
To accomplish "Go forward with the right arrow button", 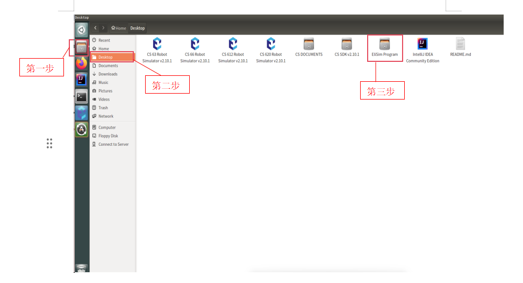I will tap(103, 28).
